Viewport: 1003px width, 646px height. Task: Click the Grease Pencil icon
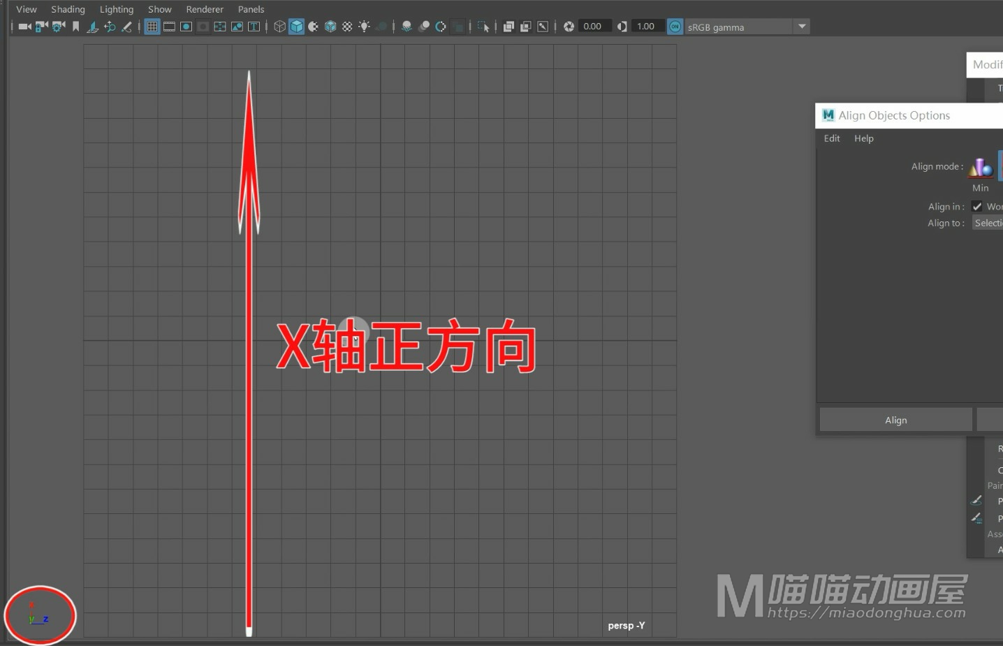[x=126, y=27]
